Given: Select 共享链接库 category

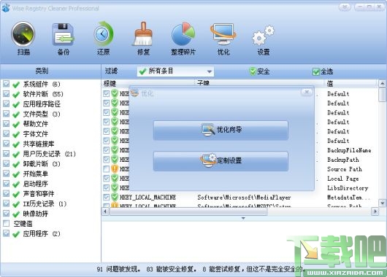Looking at the screenshot, I should pos(39,144).
